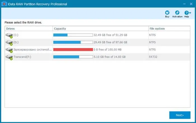Click the Help question mark icon
Viewport: 196px width, 123px height.
[x=186, y=13]
